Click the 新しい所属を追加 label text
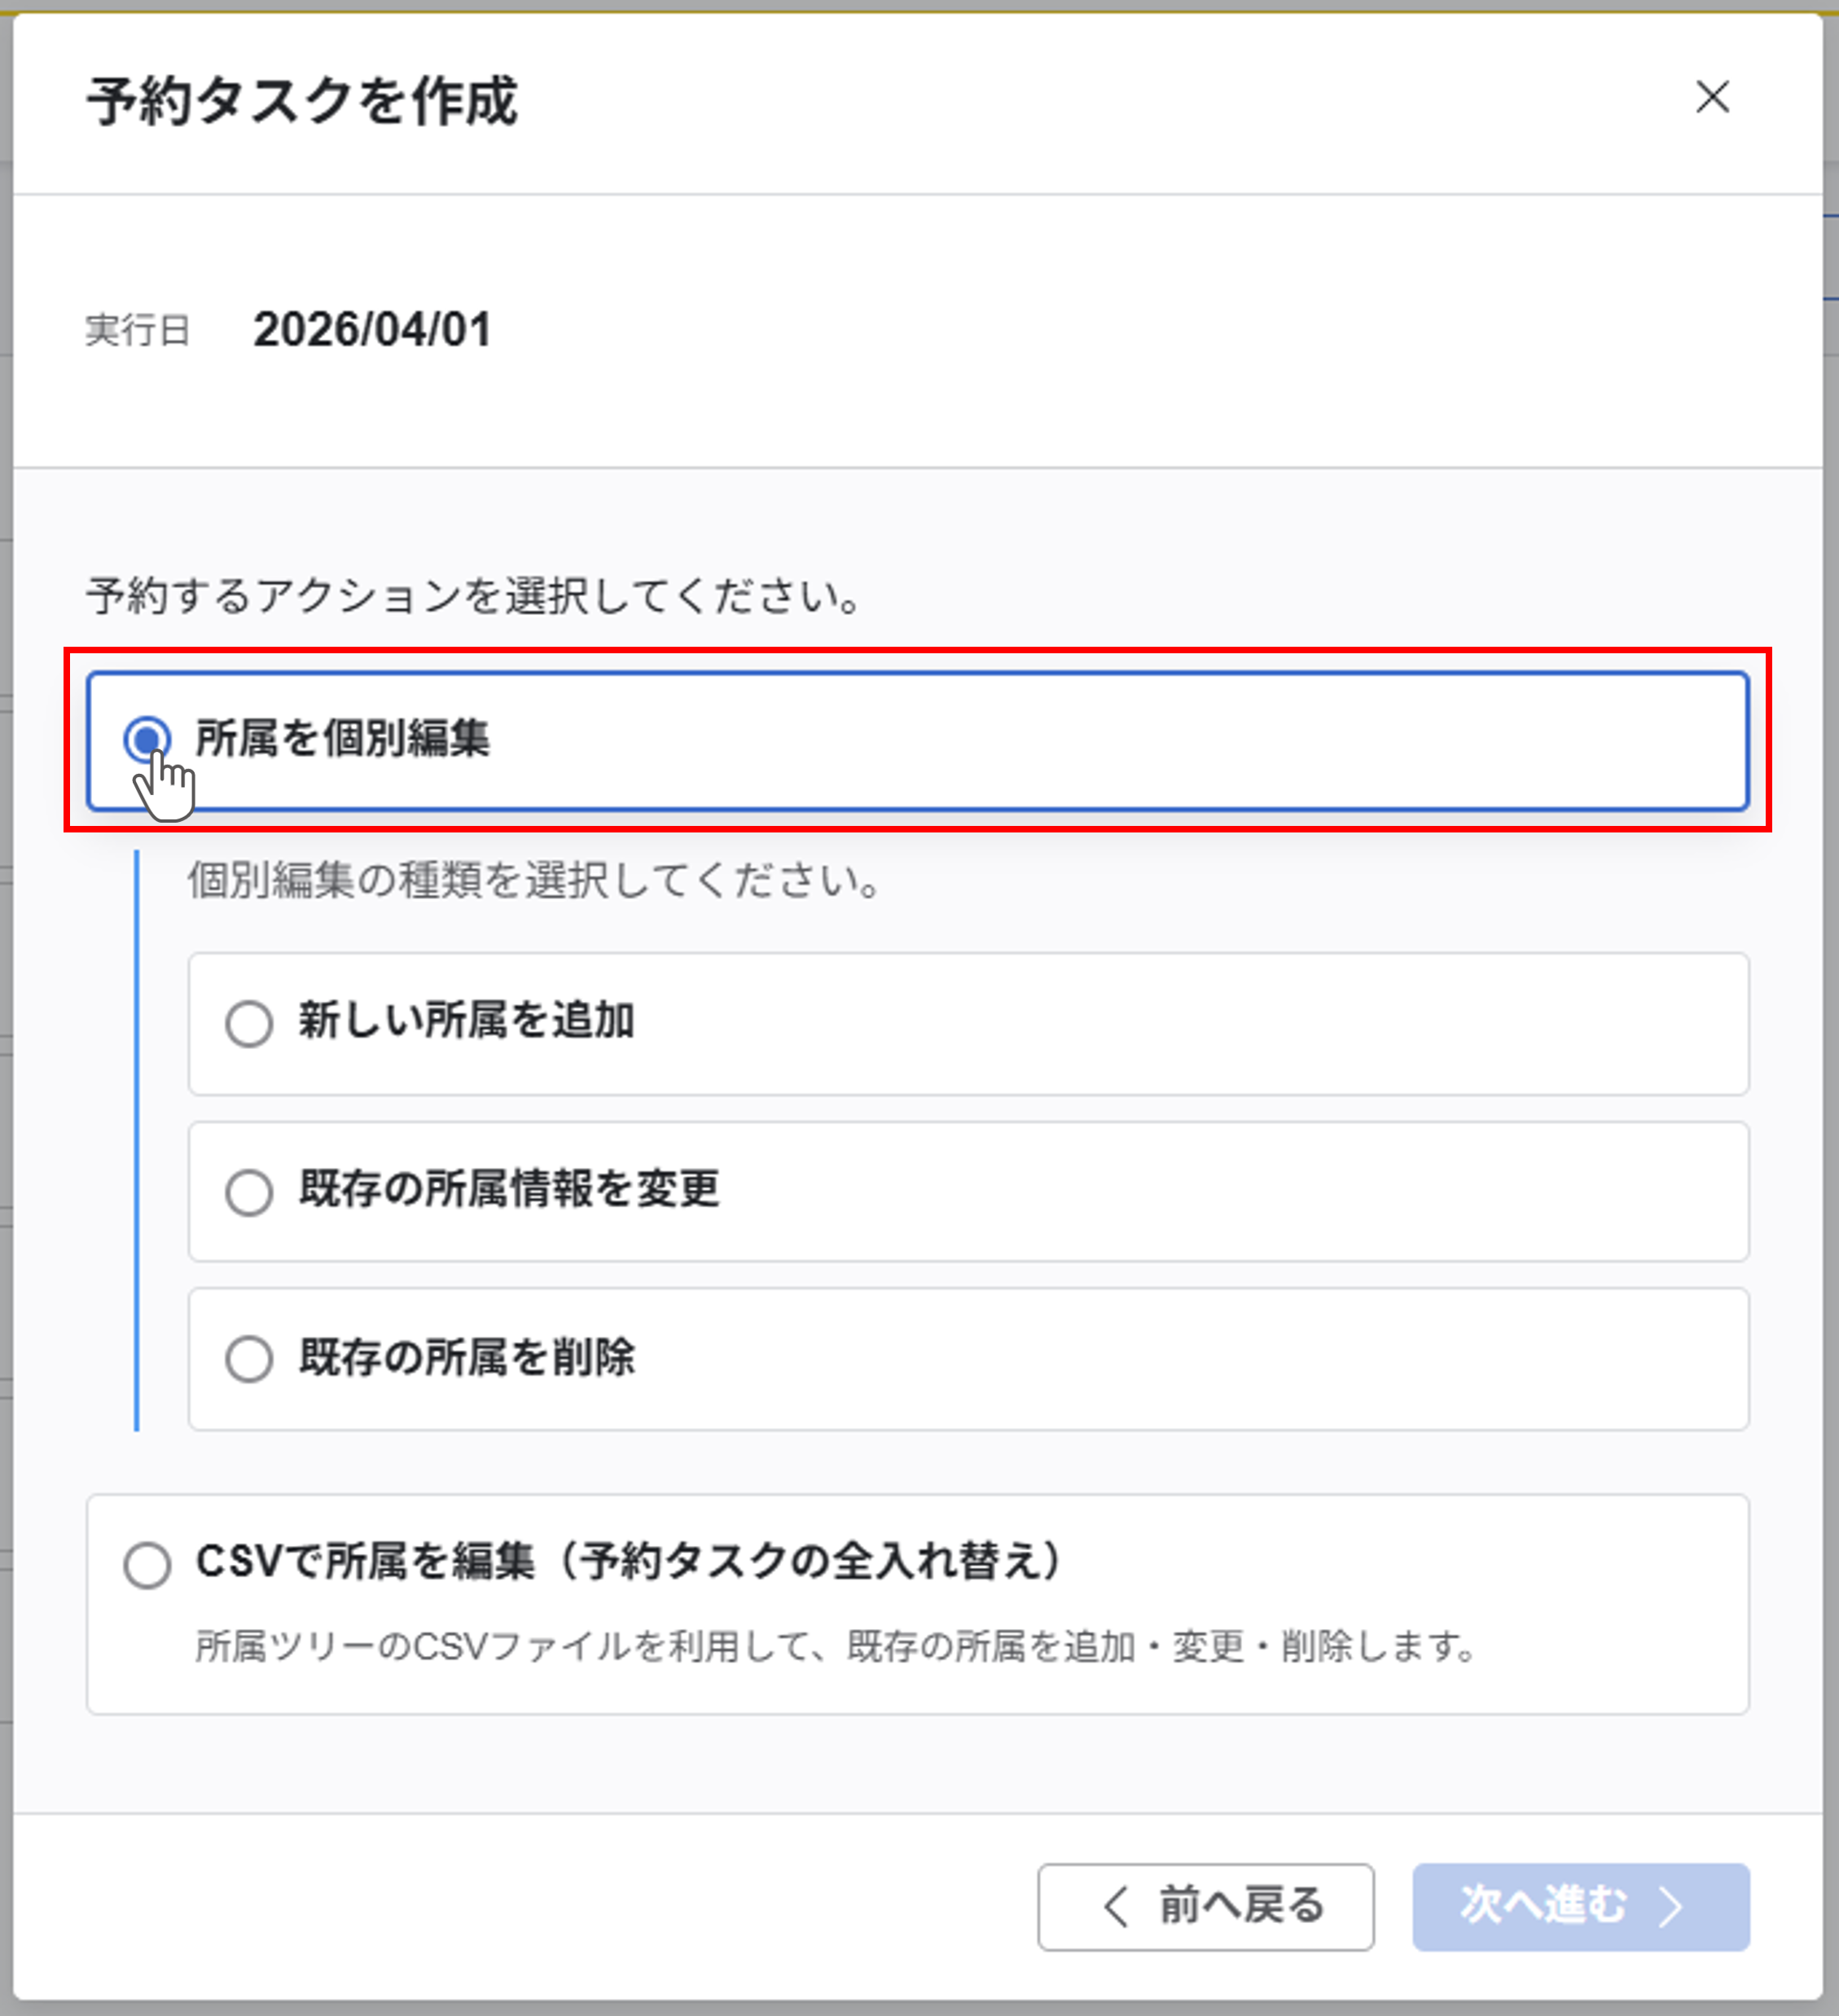Screen dimensions: 1839x2016 pos(466,1021)
